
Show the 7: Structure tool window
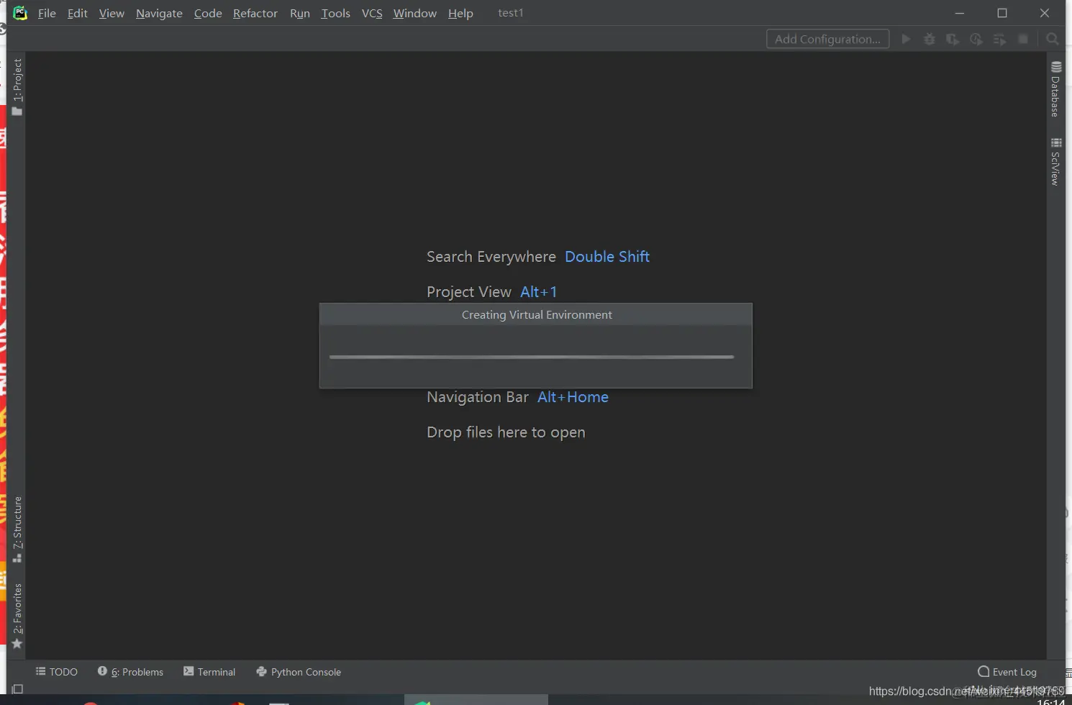(17, 529)
